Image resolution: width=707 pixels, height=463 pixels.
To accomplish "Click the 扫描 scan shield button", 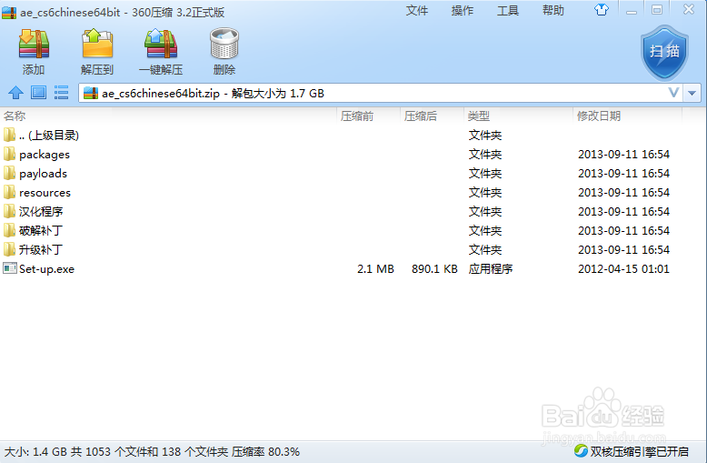I will [664, 53].
